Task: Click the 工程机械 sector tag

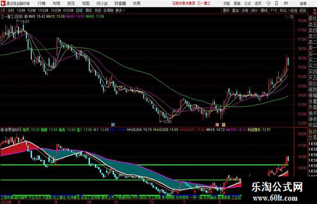Action: [x=6, y=197]
